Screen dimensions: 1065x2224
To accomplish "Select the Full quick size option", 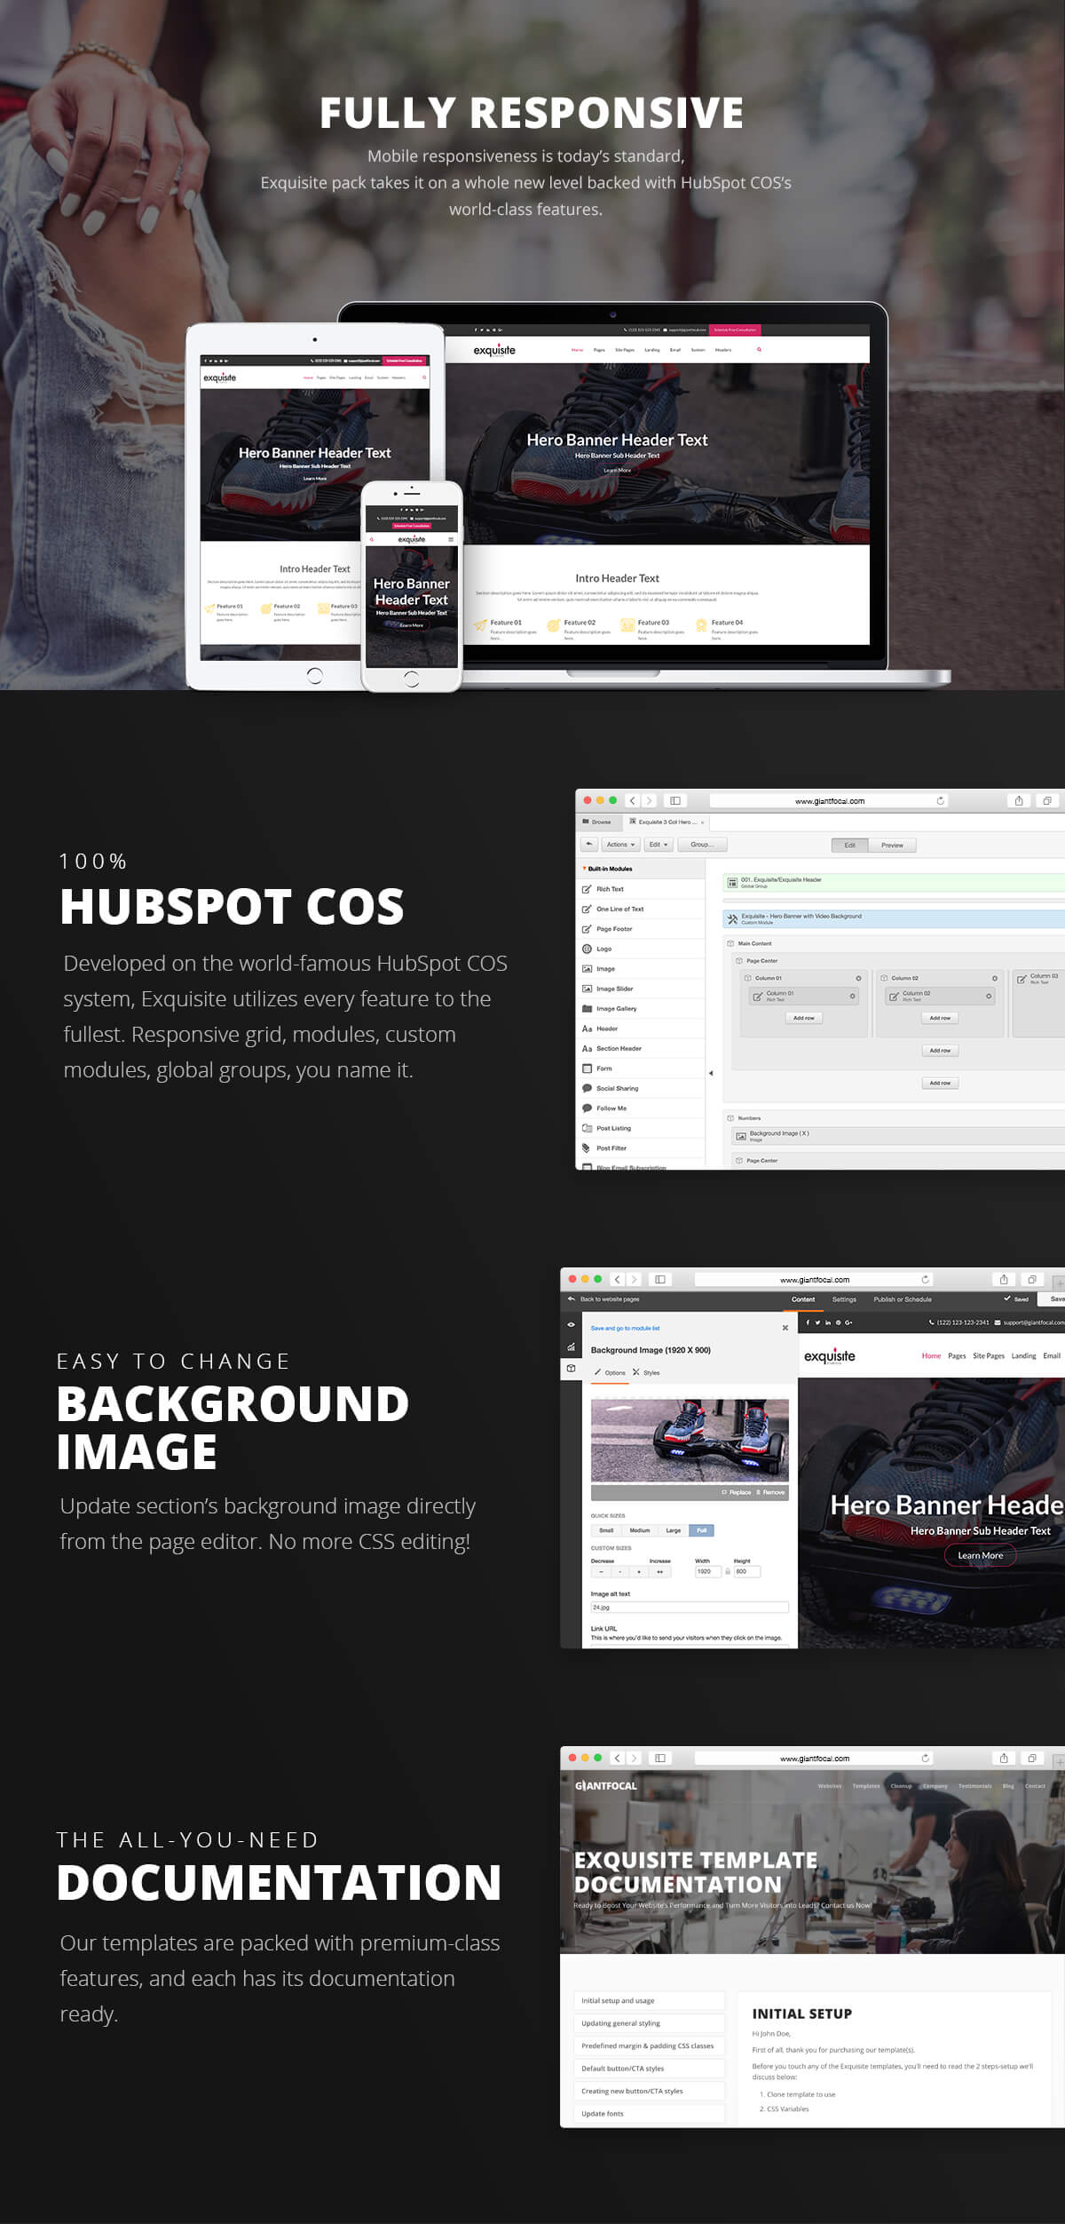I will click(701, 1530).
